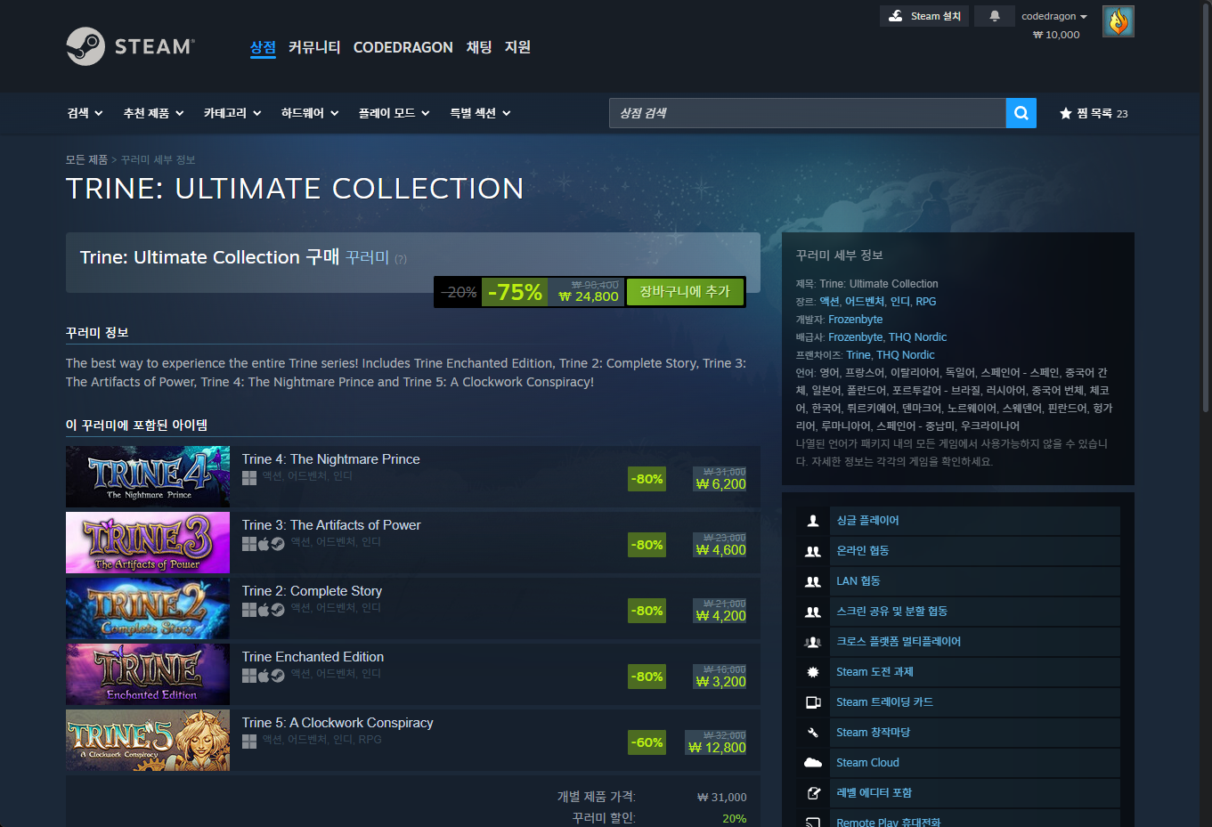Click the 스크린 공유 및 분할 협동 icon
1212x827 pixels.
(x=813, y=612)
